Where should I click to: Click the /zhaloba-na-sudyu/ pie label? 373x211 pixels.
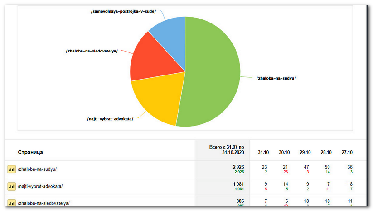coord(276,78)
